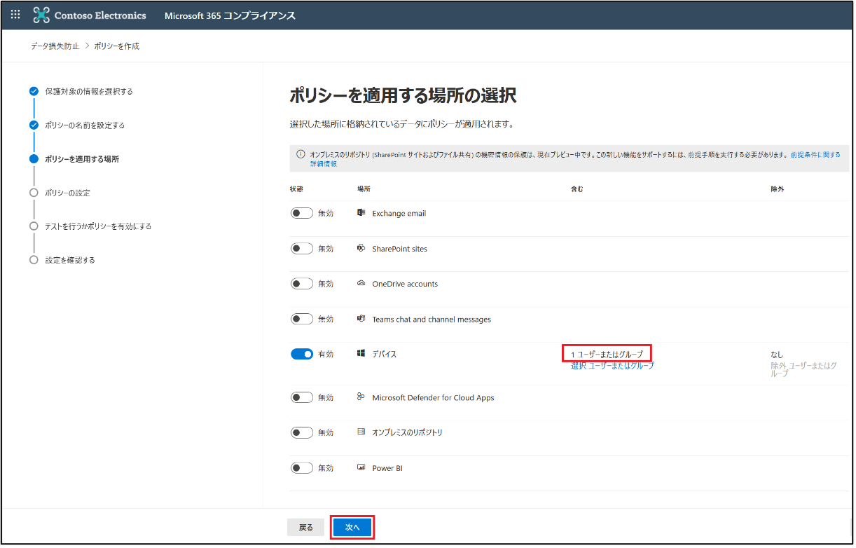Screen dimensions: 856x548
Task: Click the 設定を確認する step circle
Action: [x=34, y=259]
